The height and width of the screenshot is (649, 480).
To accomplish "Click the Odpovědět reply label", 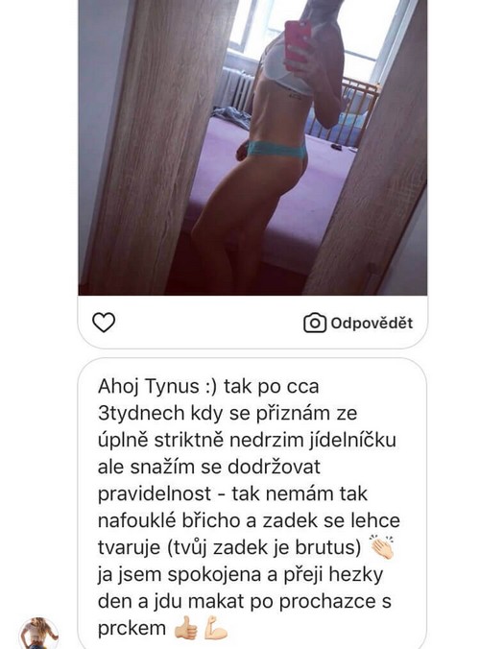I will click(372, 323).
